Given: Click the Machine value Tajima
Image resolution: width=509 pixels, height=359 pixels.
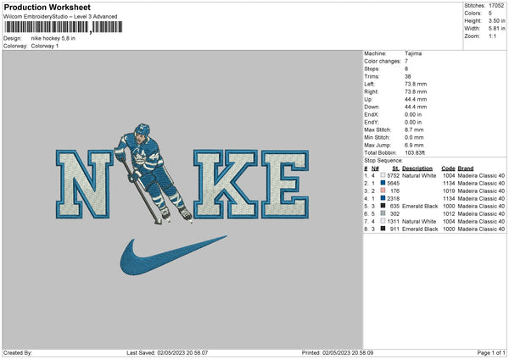Looking at the screenshot, I should coord(413,53).
